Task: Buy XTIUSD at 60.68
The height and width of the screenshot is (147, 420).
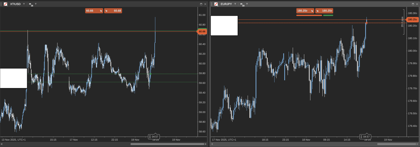Action: (x=113, y=11)
